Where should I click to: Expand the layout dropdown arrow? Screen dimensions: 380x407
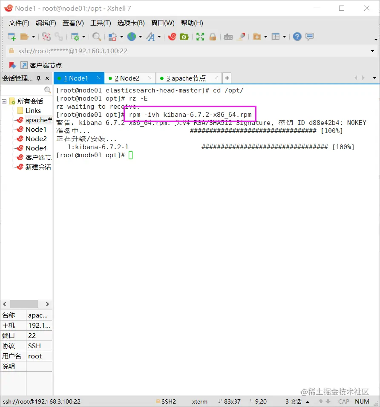click(x=285, y=37)
